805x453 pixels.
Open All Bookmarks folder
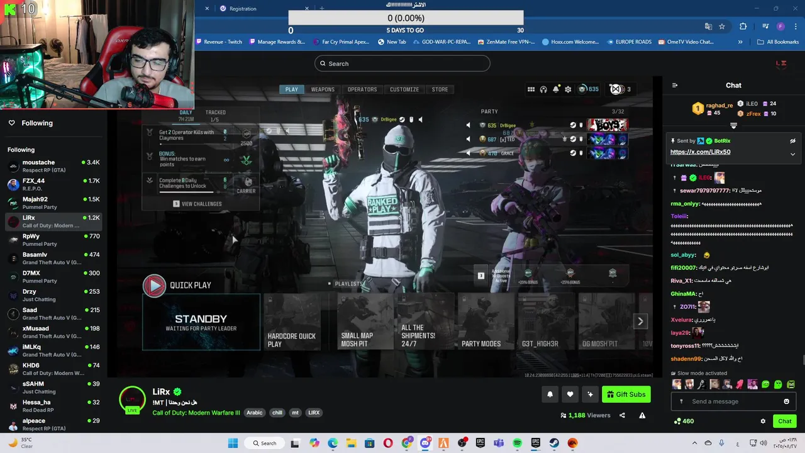tap(778, 42)
